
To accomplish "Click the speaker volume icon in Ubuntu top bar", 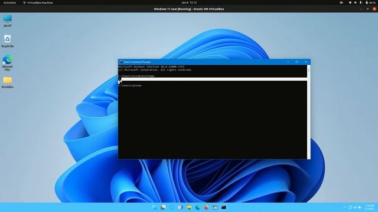I will click(x=356, y=2).
